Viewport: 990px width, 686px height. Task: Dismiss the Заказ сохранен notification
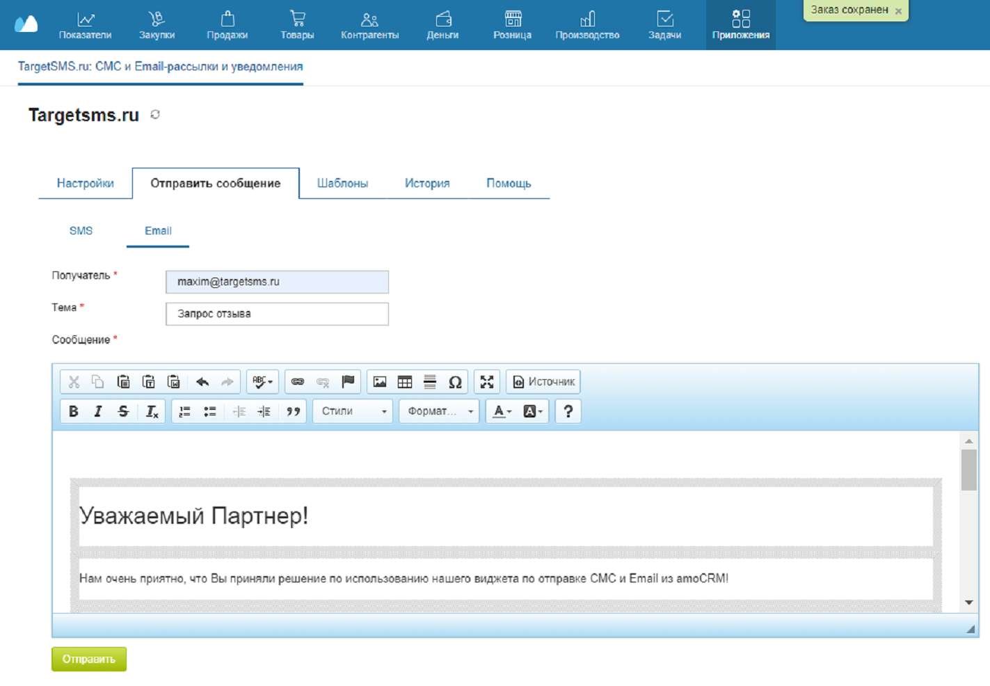coord(898,10)
